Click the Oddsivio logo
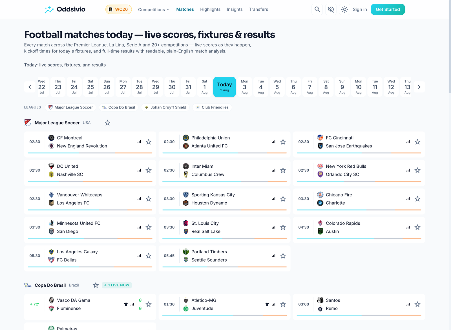 (x=65, y=9)
